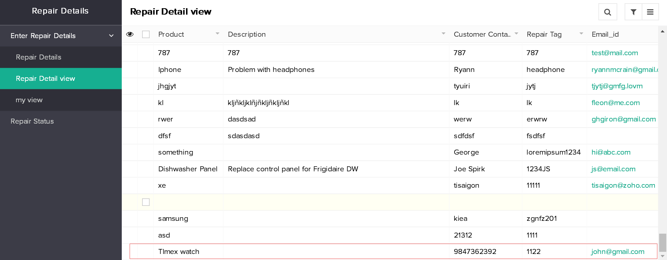The width and height of the screenshot is (667, 260).
Task: Toggle the eye icon in table header
Action: coord(130,34)
